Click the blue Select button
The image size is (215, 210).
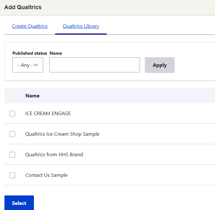[x=19, y=203]
